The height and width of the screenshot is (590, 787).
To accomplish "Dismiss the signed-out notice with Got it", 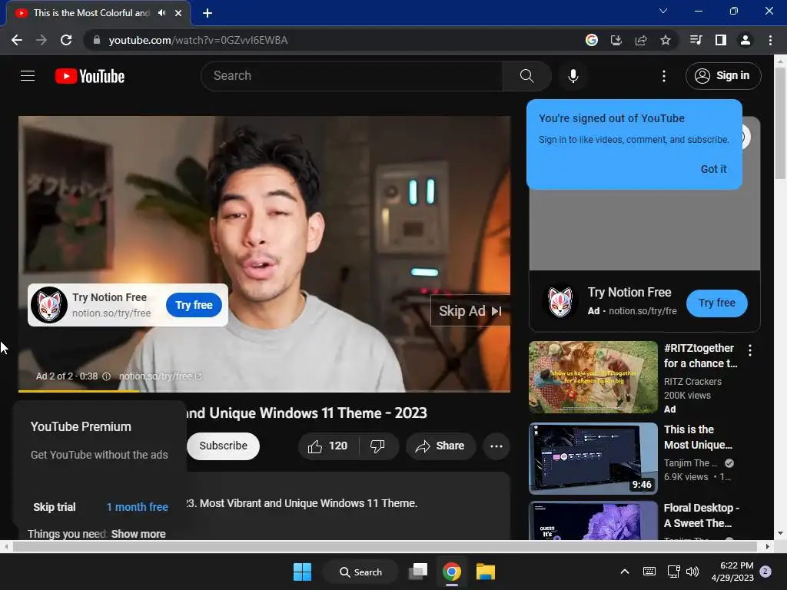I will click(713, 169).
